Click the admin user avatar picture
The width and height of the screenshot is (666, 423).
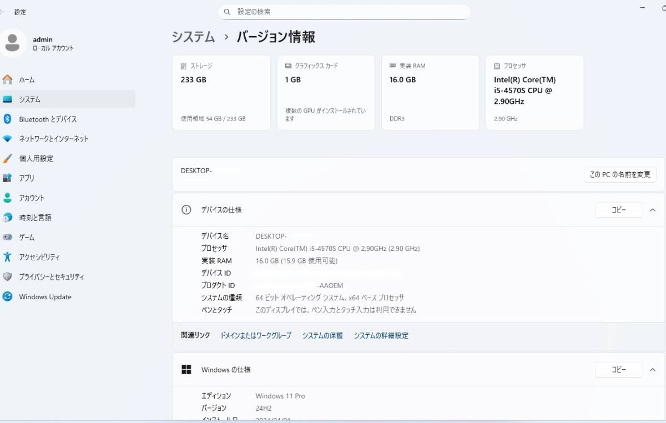coord(13,43)
